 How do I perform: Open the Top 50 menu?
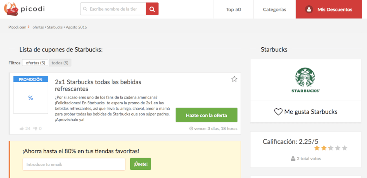(x=233, y=9)
